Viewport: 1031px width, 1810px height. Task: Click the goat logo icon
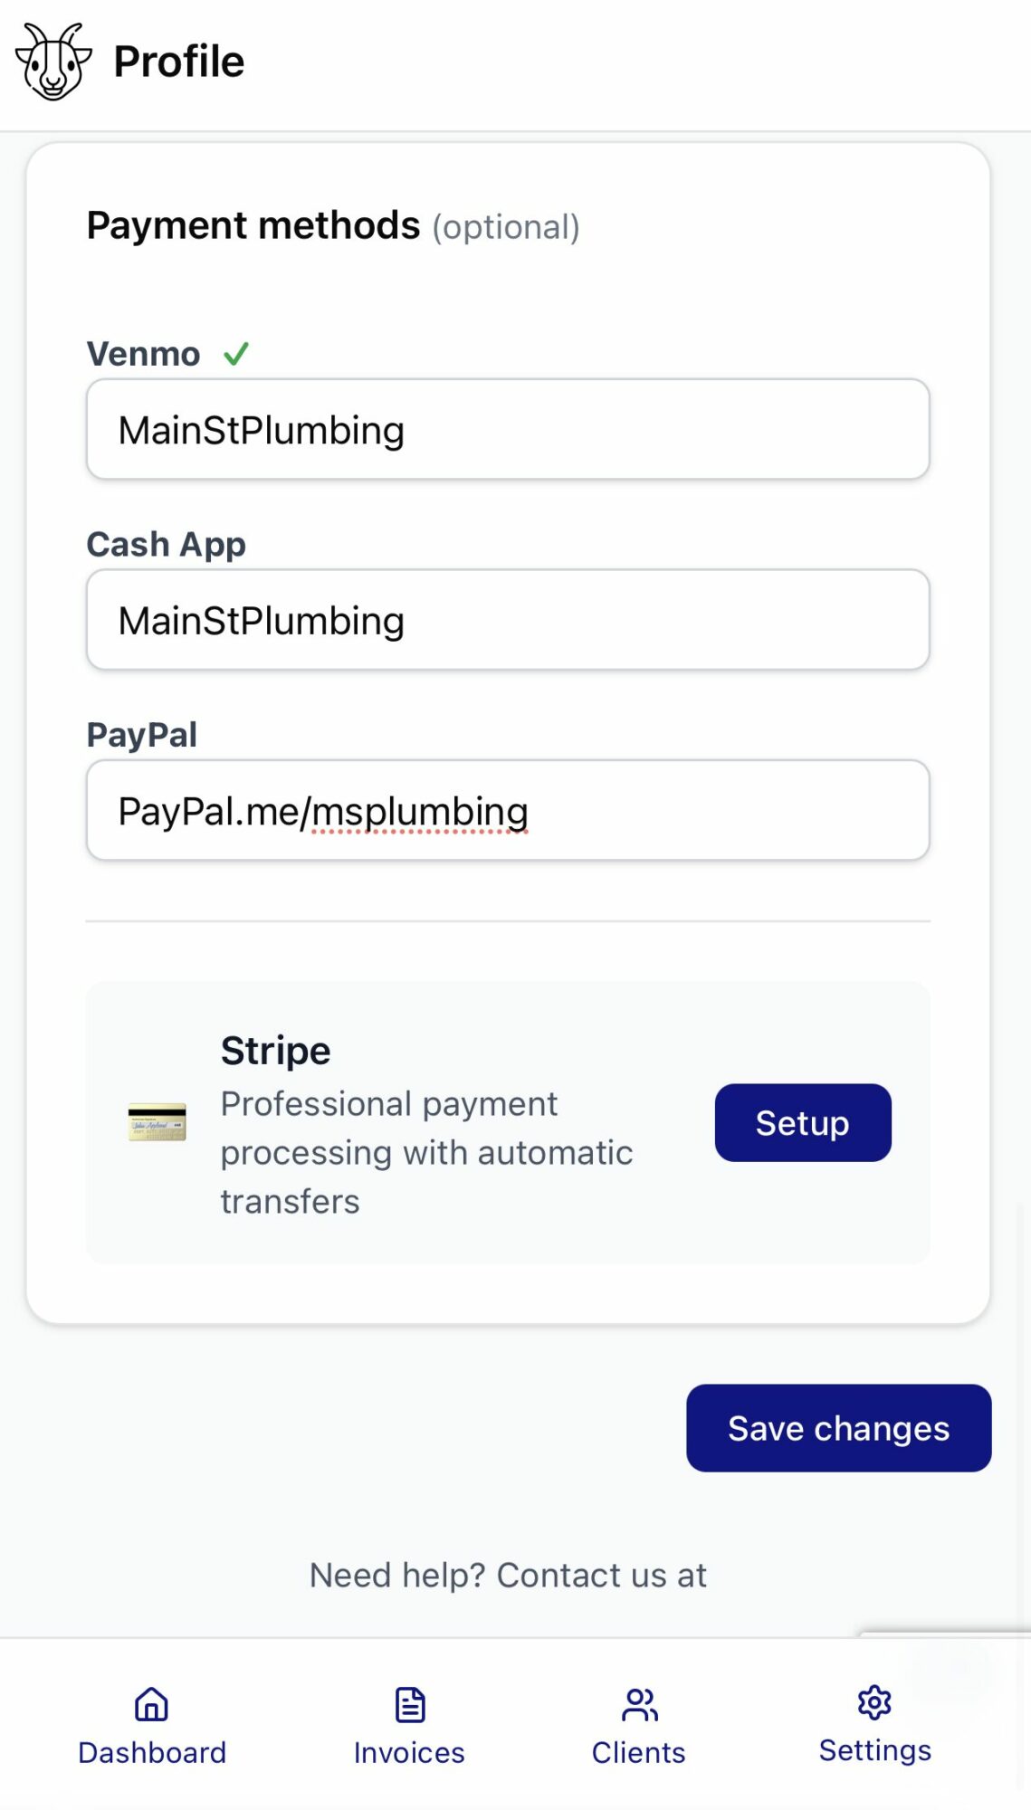(x=53, y=61)
